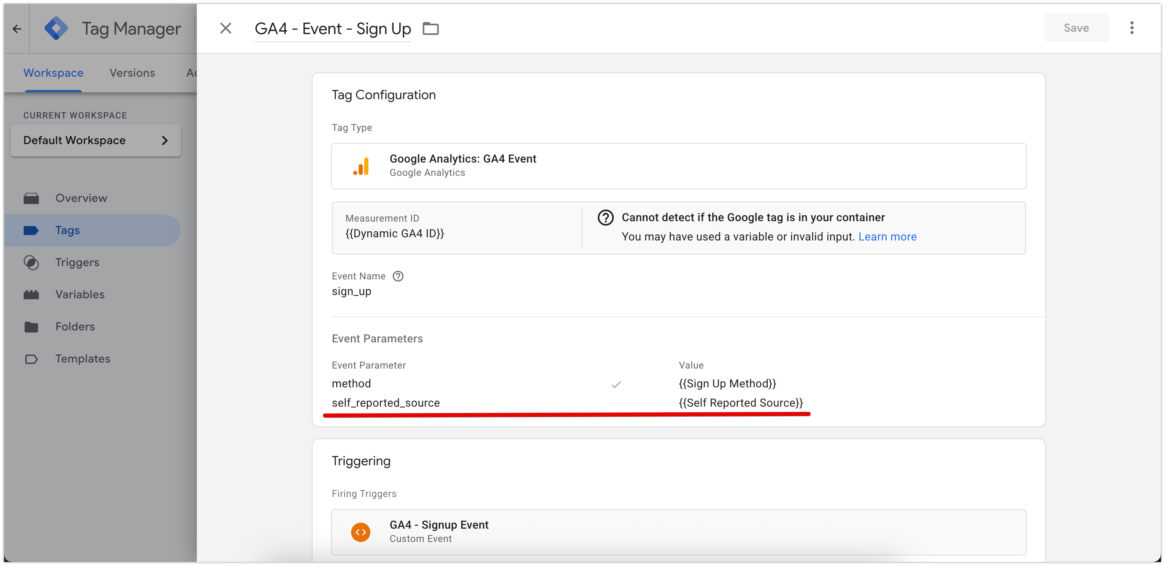Open the Folders section
The width and height of the screenshot is (1165, 566).
(75, 326)
